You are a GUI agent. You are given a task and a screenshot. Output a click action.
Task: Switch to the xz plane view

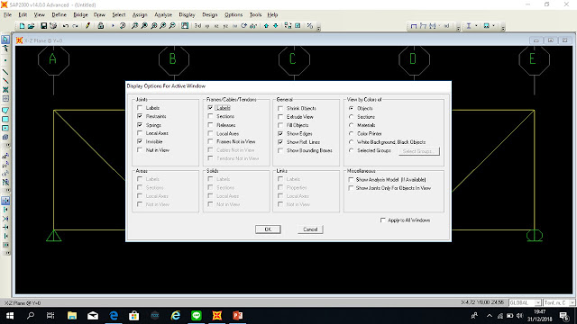point(216,26)
